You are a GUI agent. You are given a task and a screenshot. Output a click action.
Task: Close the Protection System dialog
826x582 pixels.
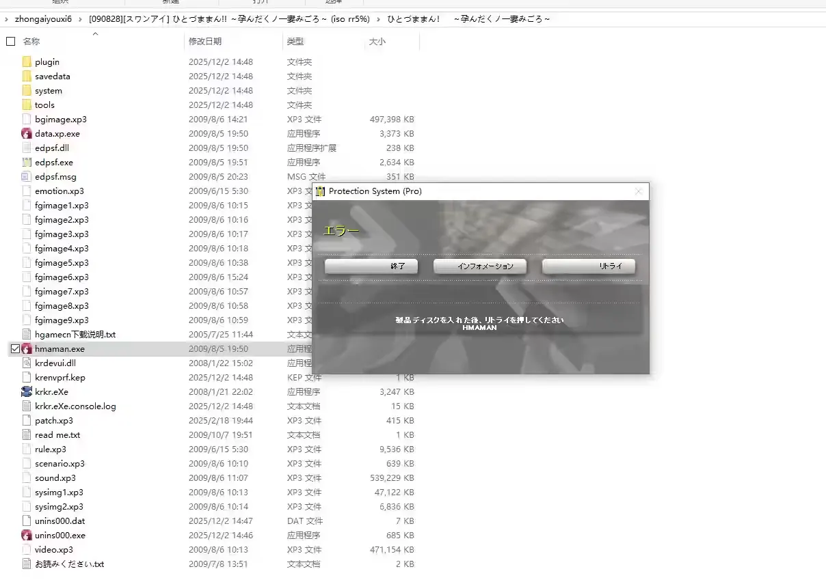639,191
